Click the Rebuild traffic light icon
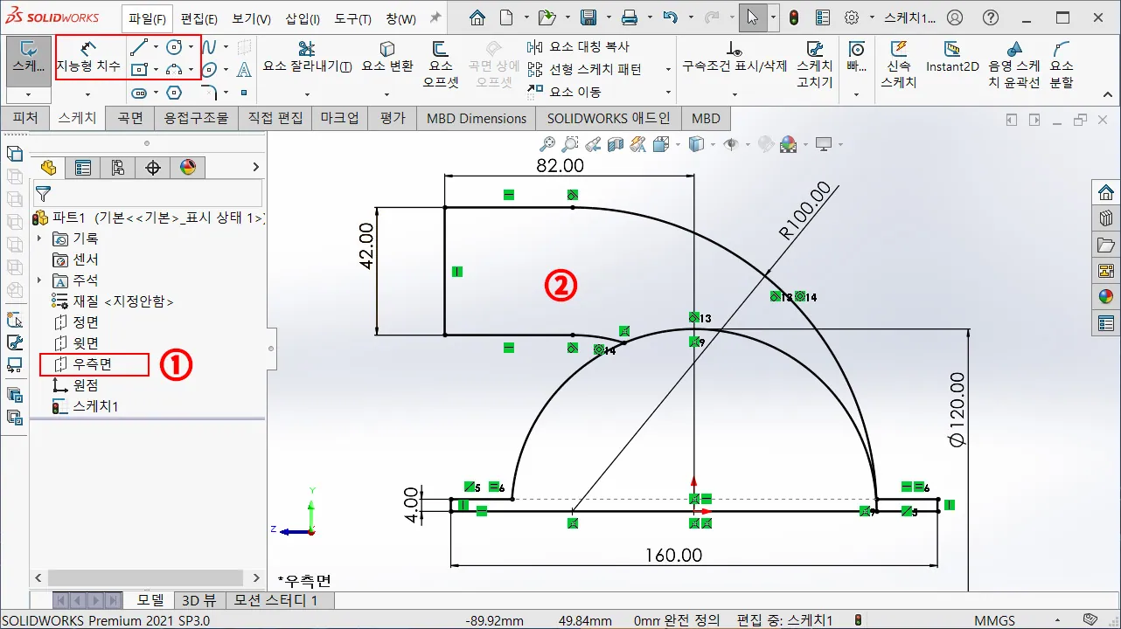 (794, 17)
